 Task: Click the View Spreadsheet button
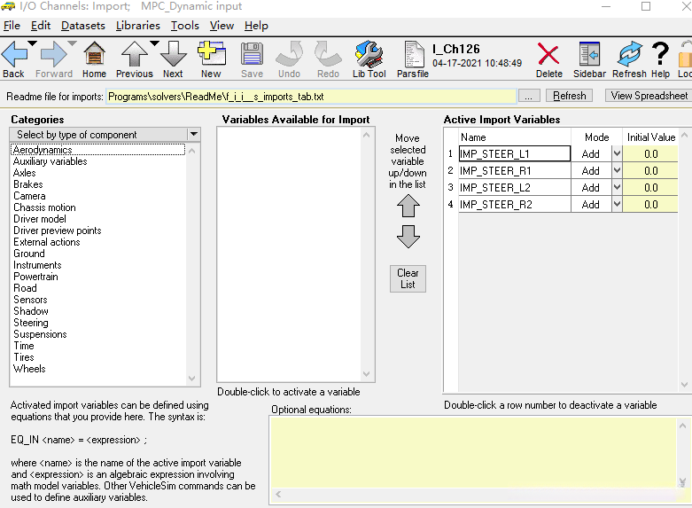(649, 96)
